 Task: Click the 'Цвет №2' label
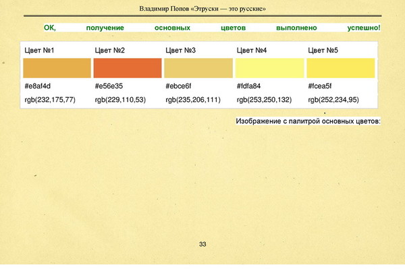coord(110,51)
